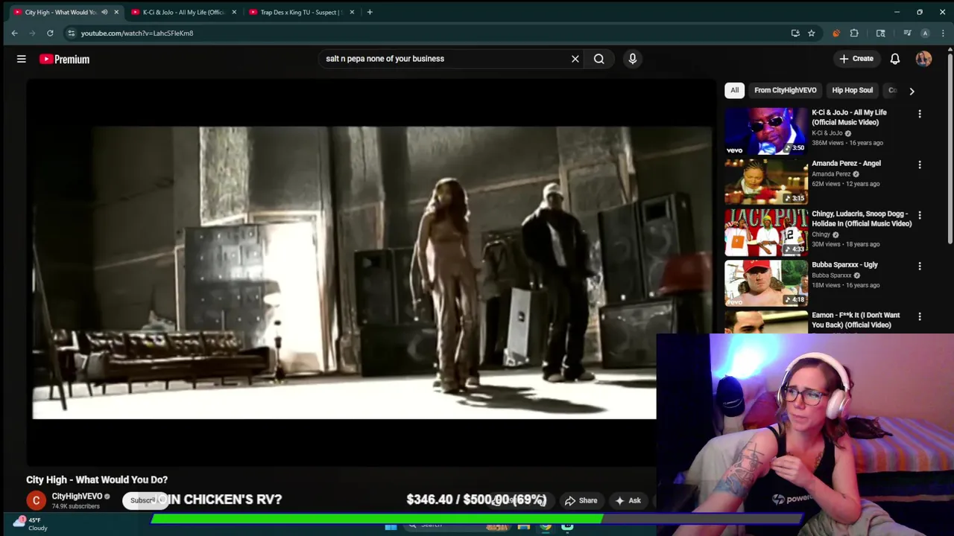Reload the current page

click(50, 33)
